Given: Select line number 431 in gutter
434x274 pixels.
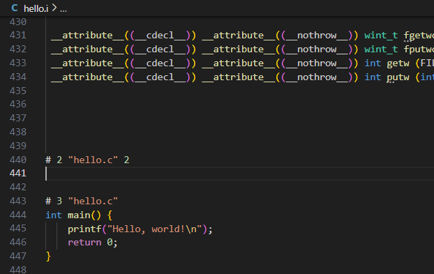Looking at the screenshot, I should pyautogui.click(x=18, y=36).
